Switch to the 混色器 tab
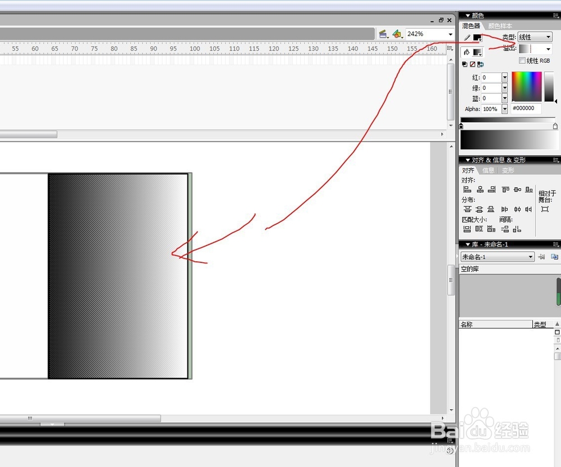This screenshot has height=467, width=561. (471, 26)
